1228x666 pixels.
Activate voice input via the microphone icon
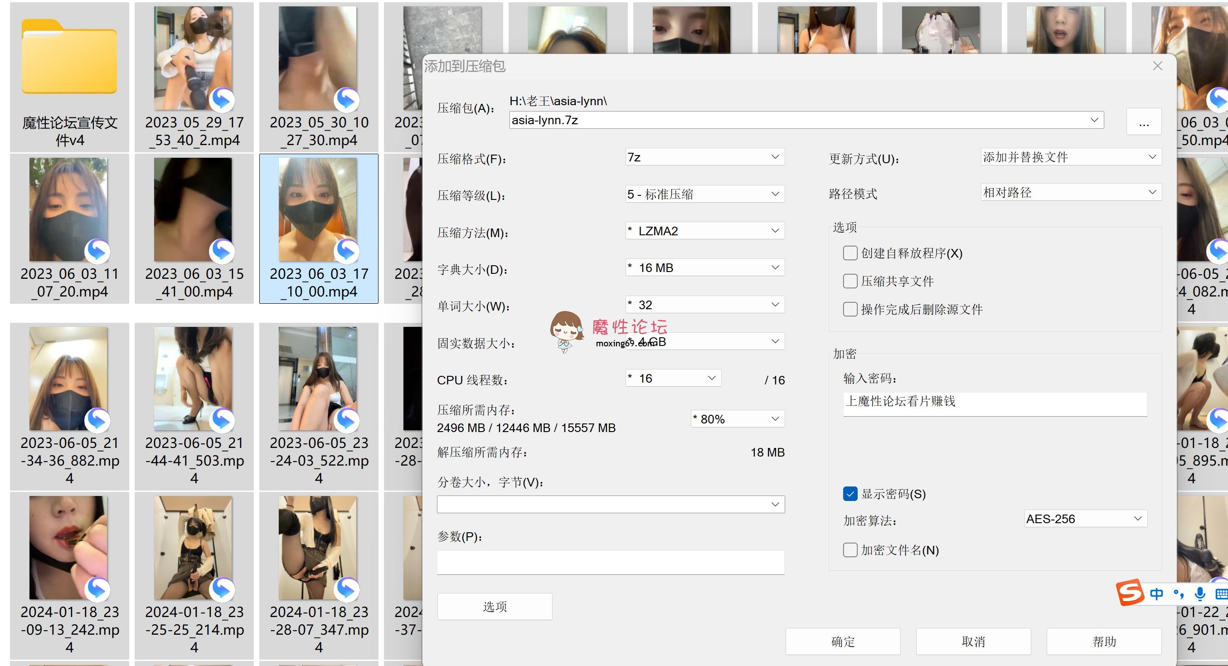1200,593
